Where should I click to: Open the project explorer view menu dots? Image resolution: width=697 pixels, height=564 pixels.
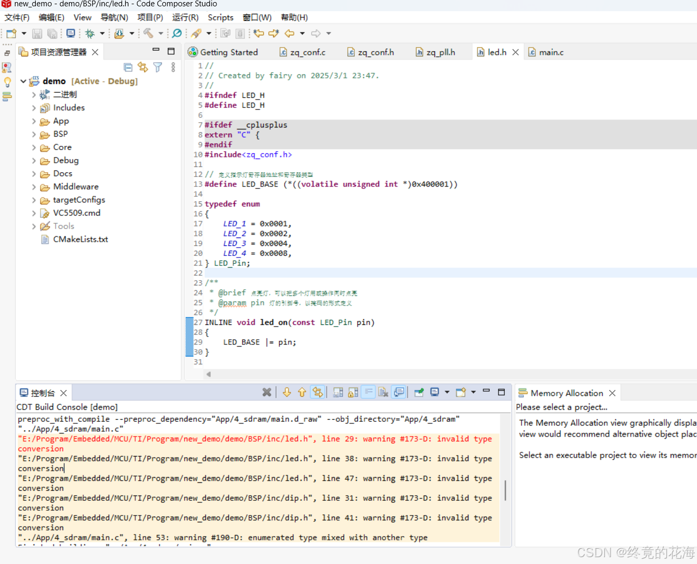tap(173, 67)
